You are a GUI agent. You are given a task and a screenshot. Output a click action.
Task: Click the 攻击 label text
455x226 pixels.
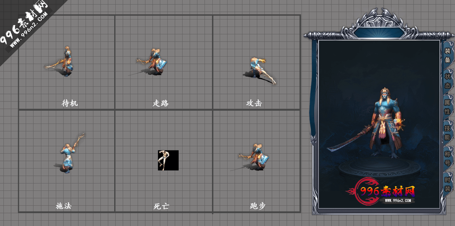point(254,103)
